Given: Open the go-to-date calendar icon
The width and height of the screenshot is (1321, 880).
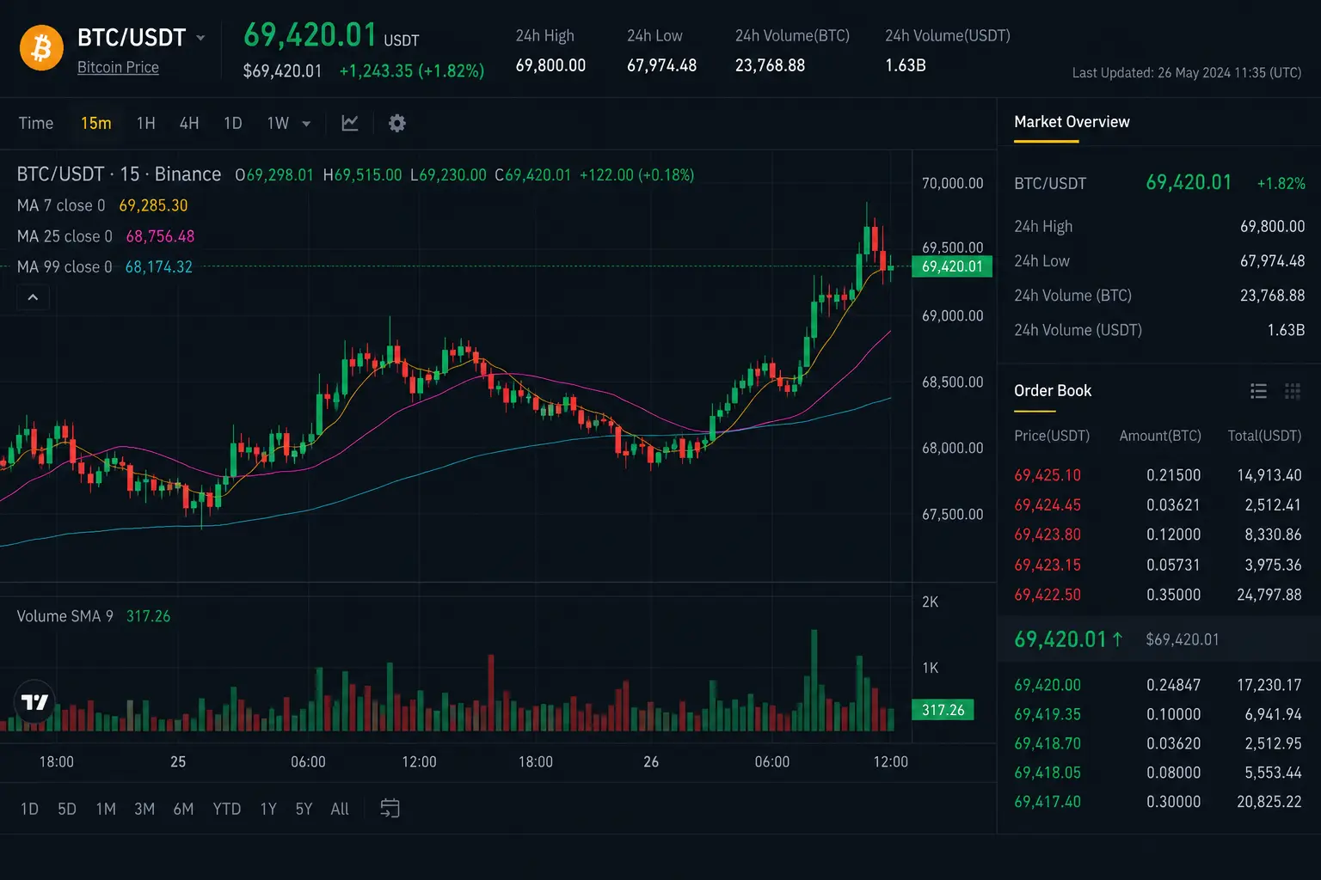Looking at the screenshot, I should point(390,809).
